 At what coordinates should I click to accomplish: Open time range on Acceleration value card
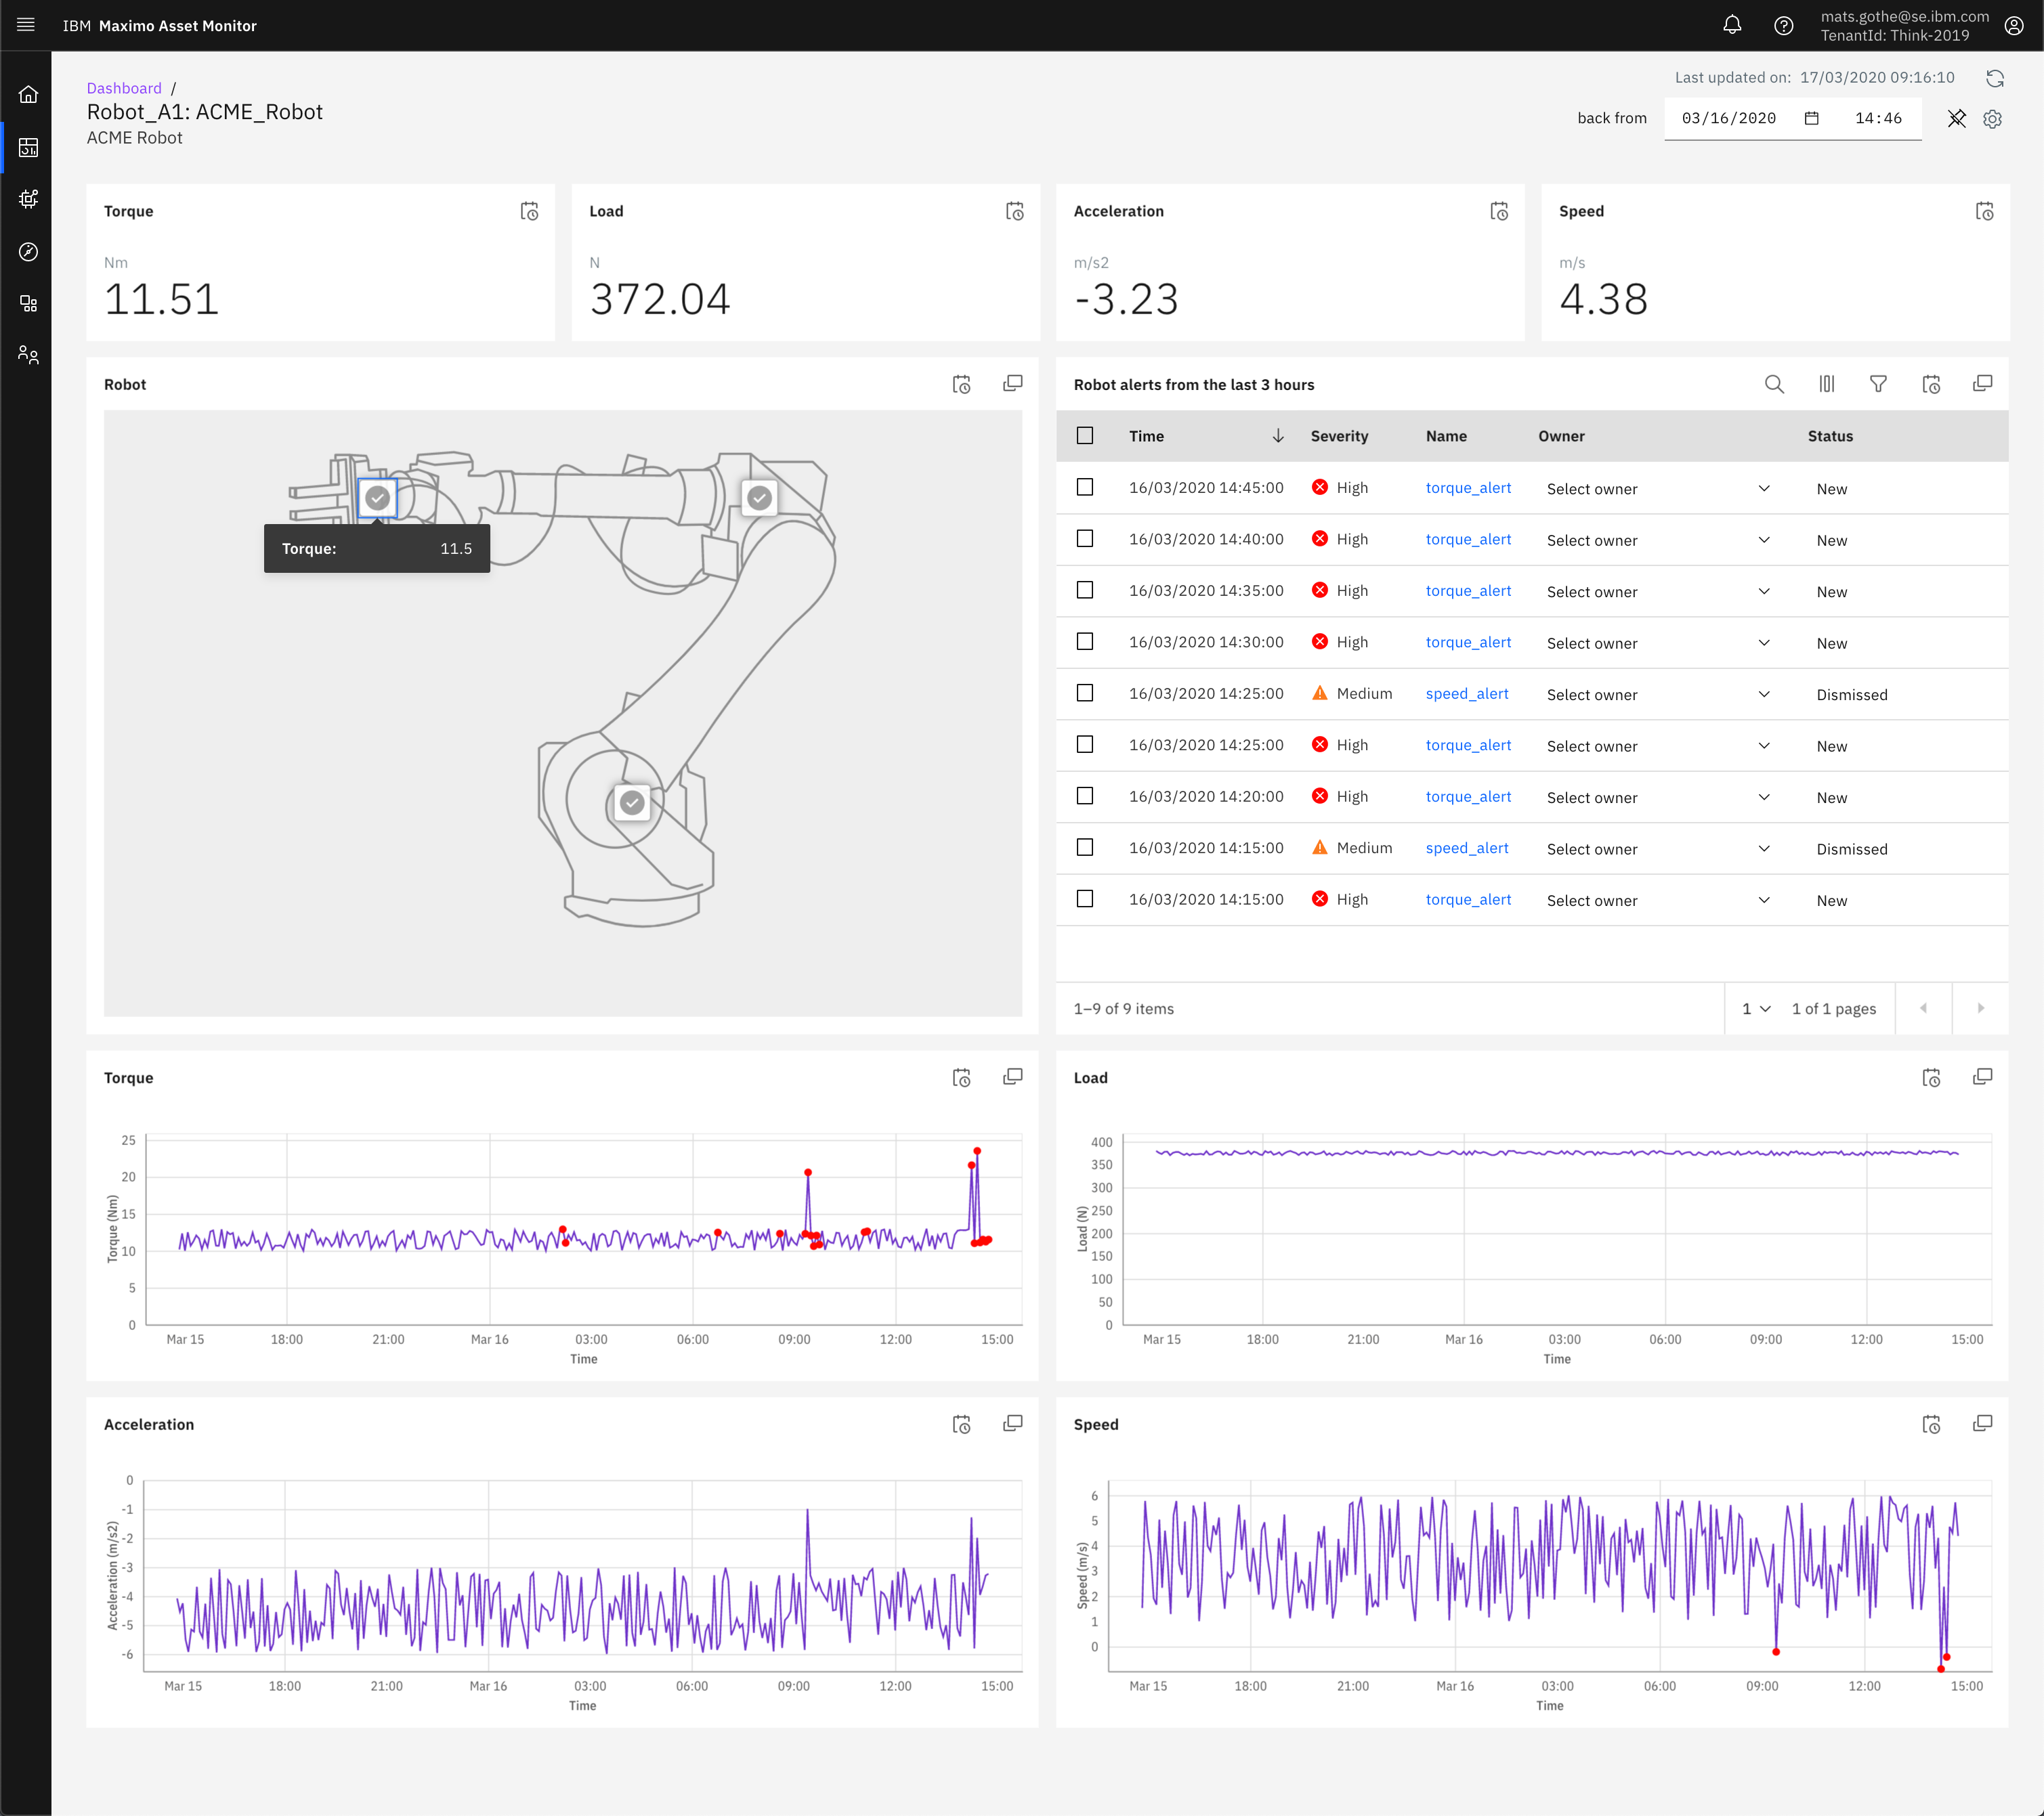coord(1499,211)
